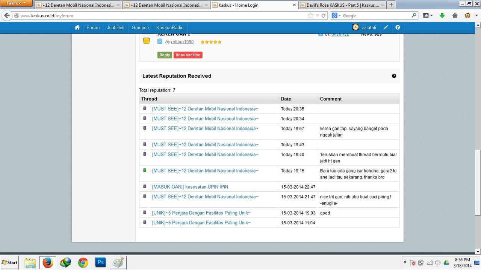This screenshot has width=481, height=270.
Task: Open 5 Penjara thread dated 15-03-2014 11:04
Action: 201,222
